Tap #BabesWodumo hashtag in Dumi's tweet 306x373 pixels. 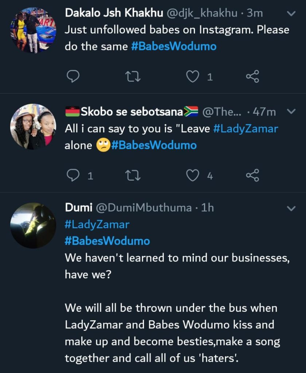point(107,241)
